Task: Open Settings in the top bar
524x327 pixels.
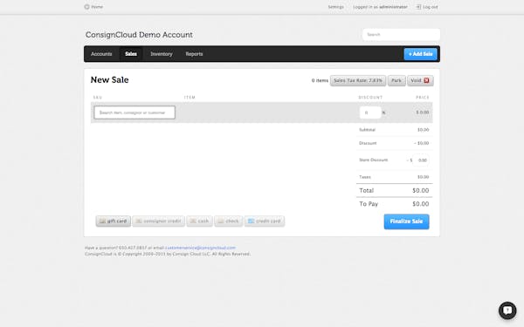Action: tap(336, 7)
